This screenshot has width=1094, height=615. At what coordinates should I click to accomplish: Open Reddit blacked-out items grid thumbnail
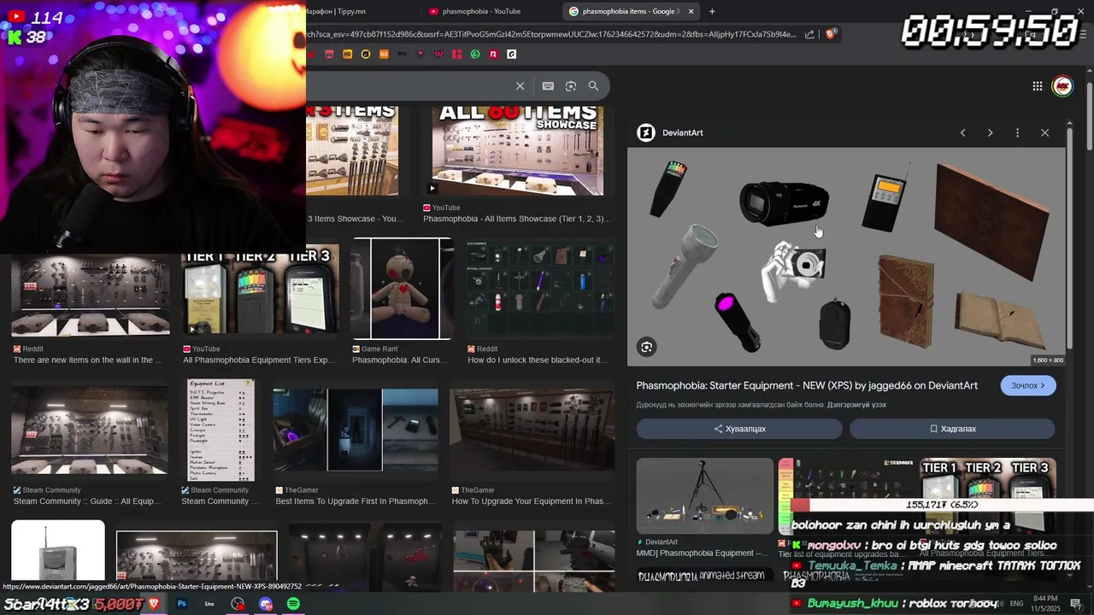click(540, 289)
